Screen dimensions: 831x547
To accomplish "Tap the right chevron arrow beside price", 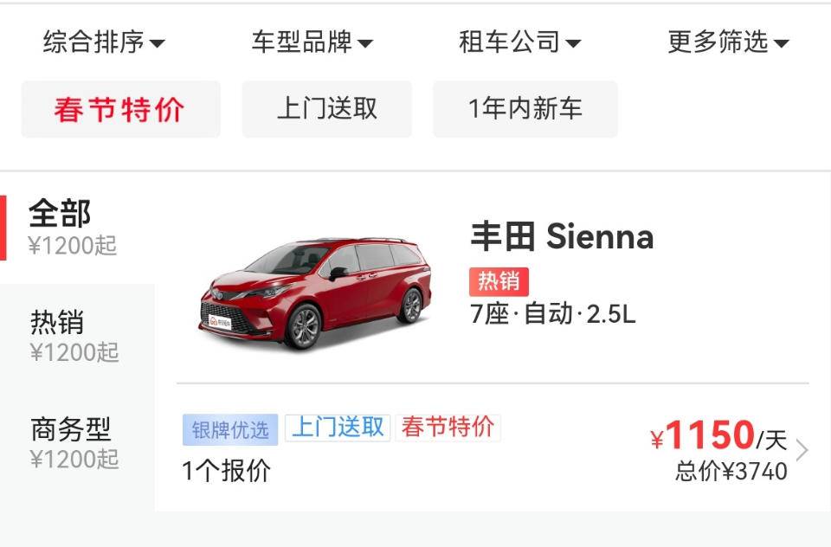I will pyautogui.click(x=802, y=450).
